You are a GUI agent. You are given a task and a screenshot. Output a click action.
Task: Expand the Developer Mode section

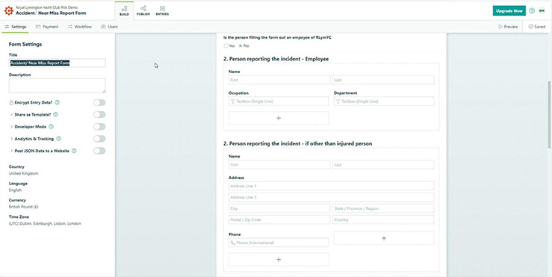(x=11, y=127)
